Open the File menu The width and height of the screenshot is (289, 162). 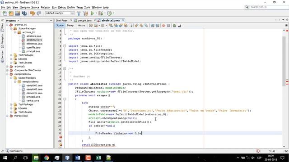3,7
